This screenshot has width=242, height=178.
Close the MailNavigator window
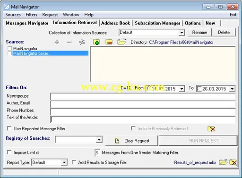tap(233, 7)
